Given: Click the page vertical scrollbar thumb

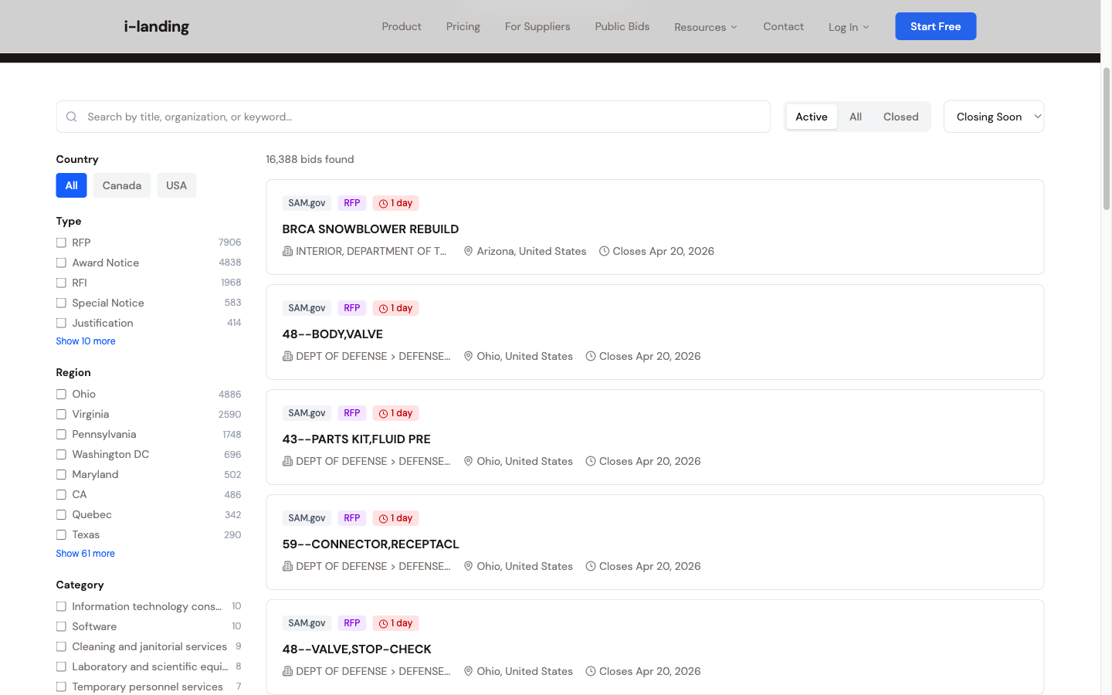Looking at the screenshot, I should coord(1106,139).
